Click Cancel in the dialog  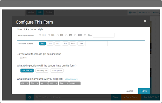tap(129, 91)
